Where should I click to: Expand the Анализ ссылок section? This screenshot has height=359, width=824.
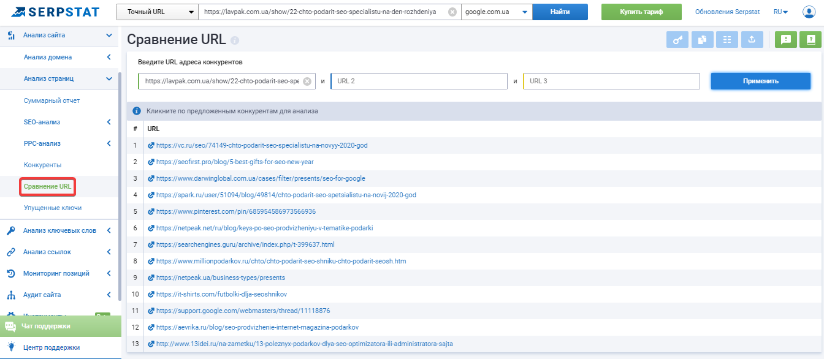109,252
